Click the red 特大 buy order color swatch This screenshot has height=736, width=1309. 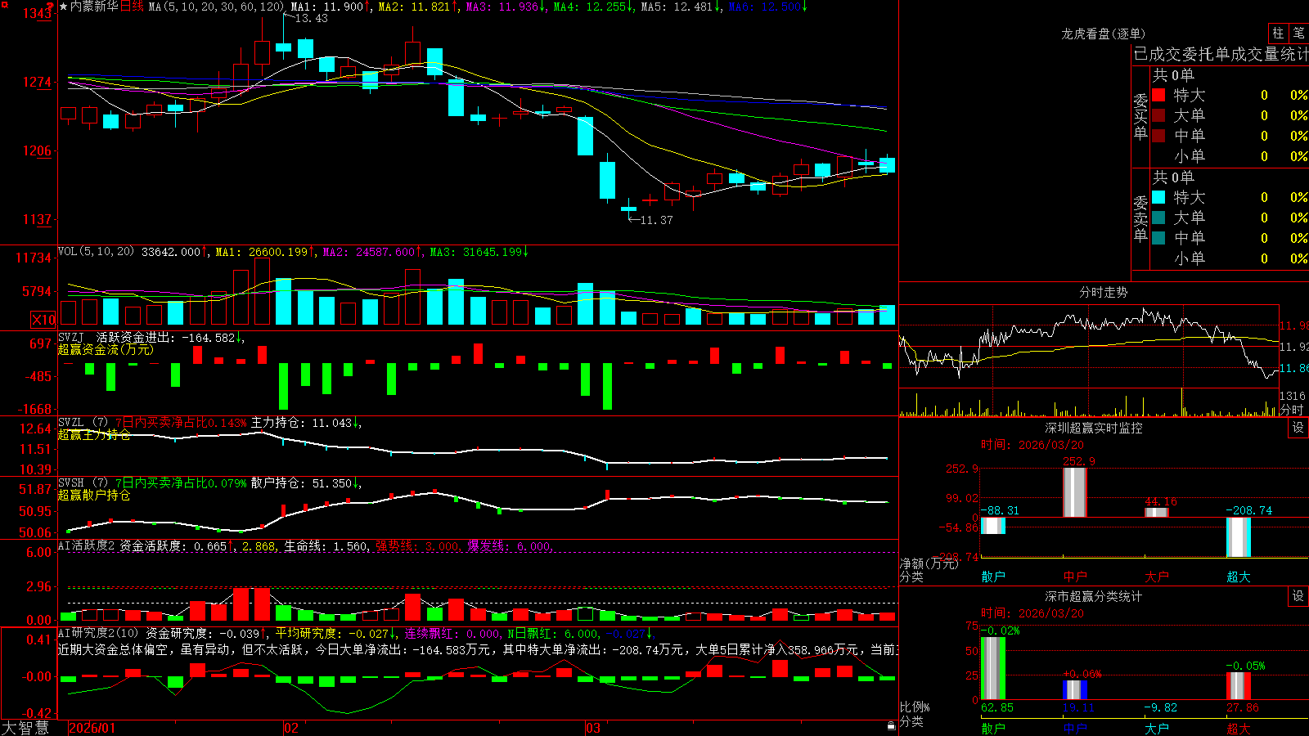pos(1158,95)
